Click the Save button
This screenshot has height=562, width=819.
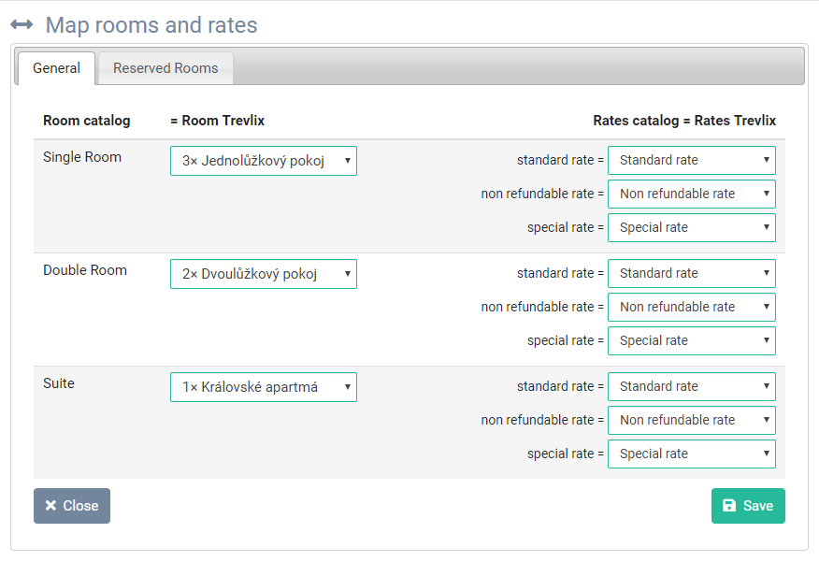pyautogui.click(x=748, y=506)
